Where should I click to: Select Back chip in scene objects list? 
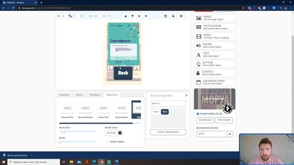pos(164,112)
